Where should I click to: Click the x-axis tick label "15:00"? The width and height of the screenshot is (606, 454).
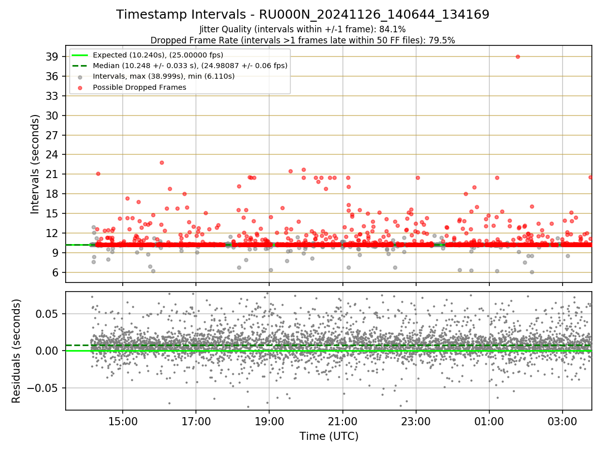(x=123, y=421)
